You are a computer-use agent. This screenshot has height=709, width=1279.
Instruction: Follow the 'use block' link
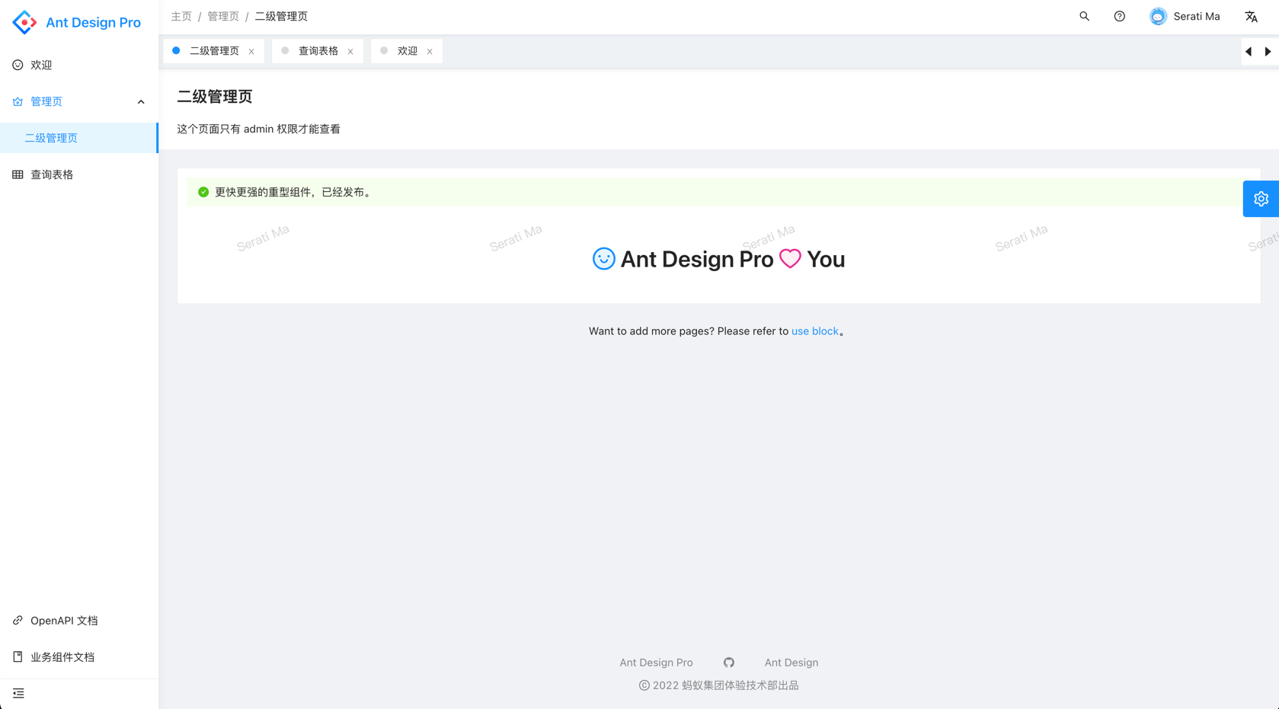pos(814,331)
